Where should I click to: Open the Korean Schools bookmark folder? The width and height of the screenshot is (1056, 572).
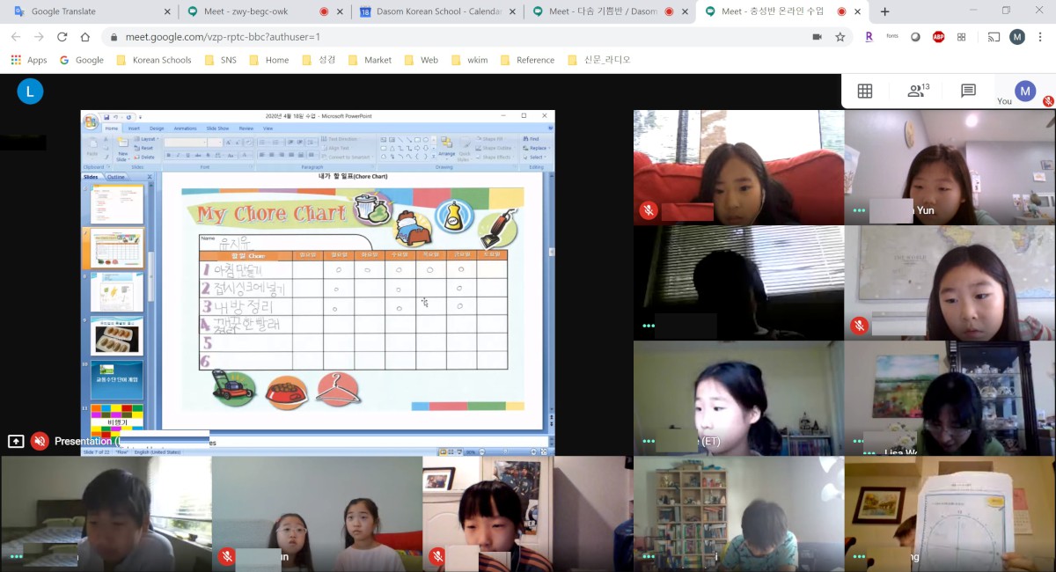153,60
